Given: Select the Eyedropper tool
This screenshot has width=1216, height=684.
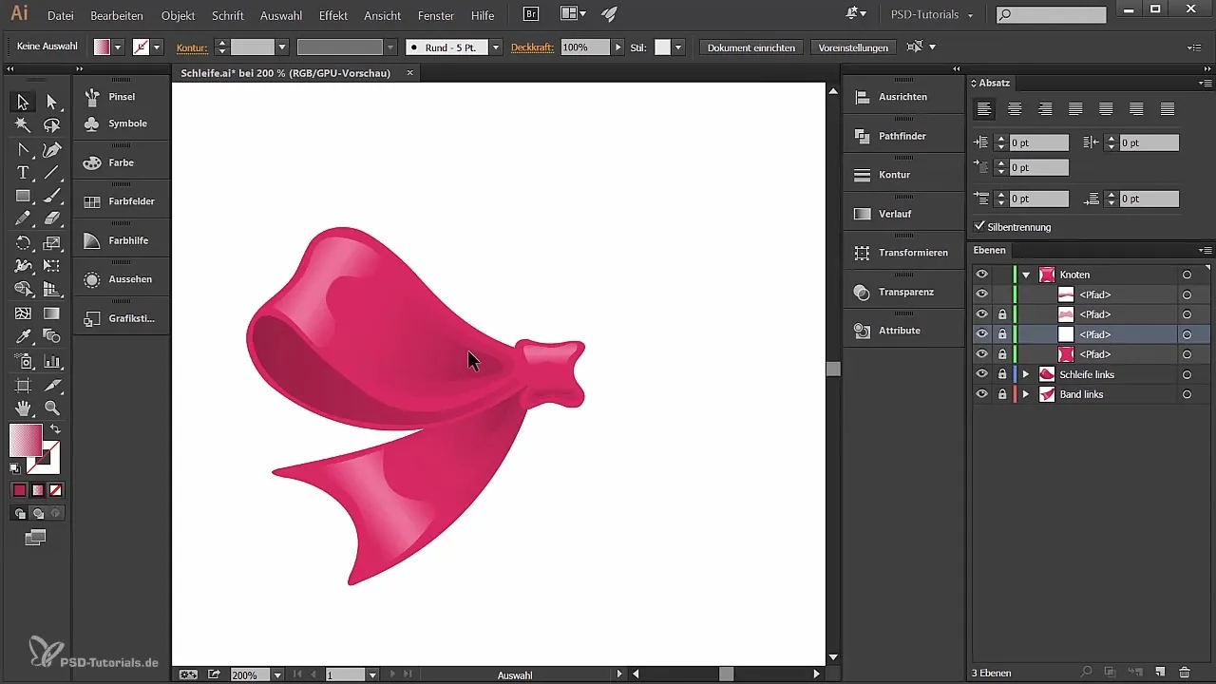Looking at the screenshot, I should tap(23, 337).
